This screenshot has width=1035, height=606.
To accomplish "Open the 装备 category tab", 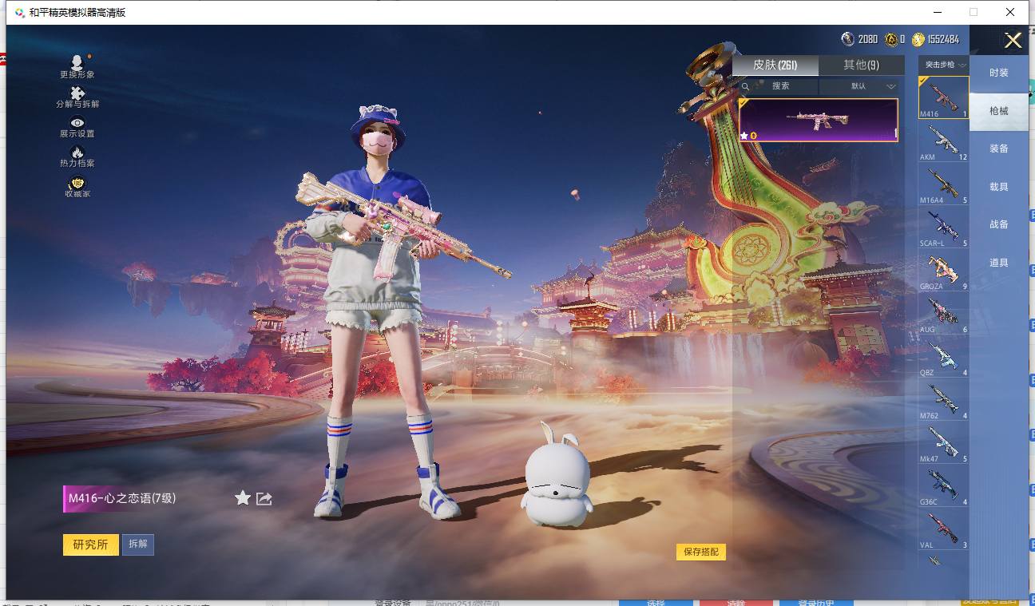I will 999,149.
